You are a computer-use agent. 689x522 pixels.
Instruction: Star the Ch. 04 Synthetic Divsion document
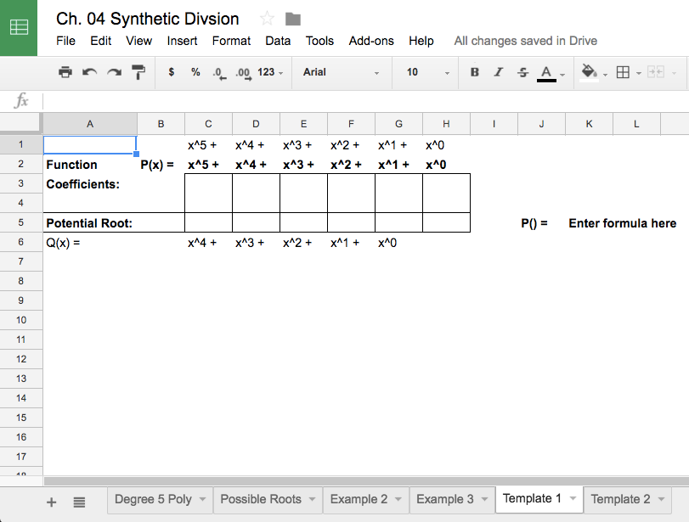tap(267, 19)
